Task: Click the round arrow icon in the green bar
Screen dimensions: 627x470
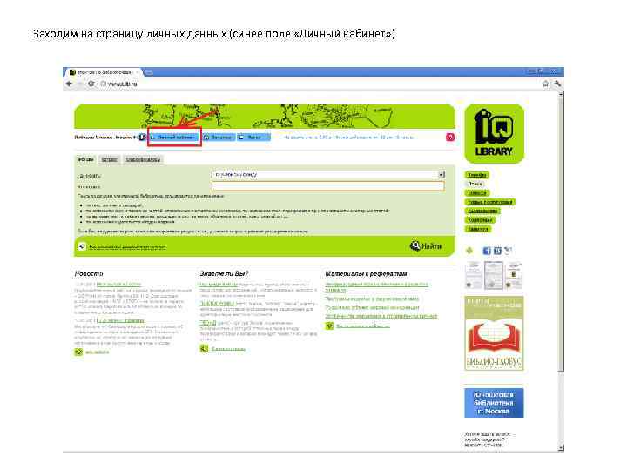Action: (x=82, y=246)
